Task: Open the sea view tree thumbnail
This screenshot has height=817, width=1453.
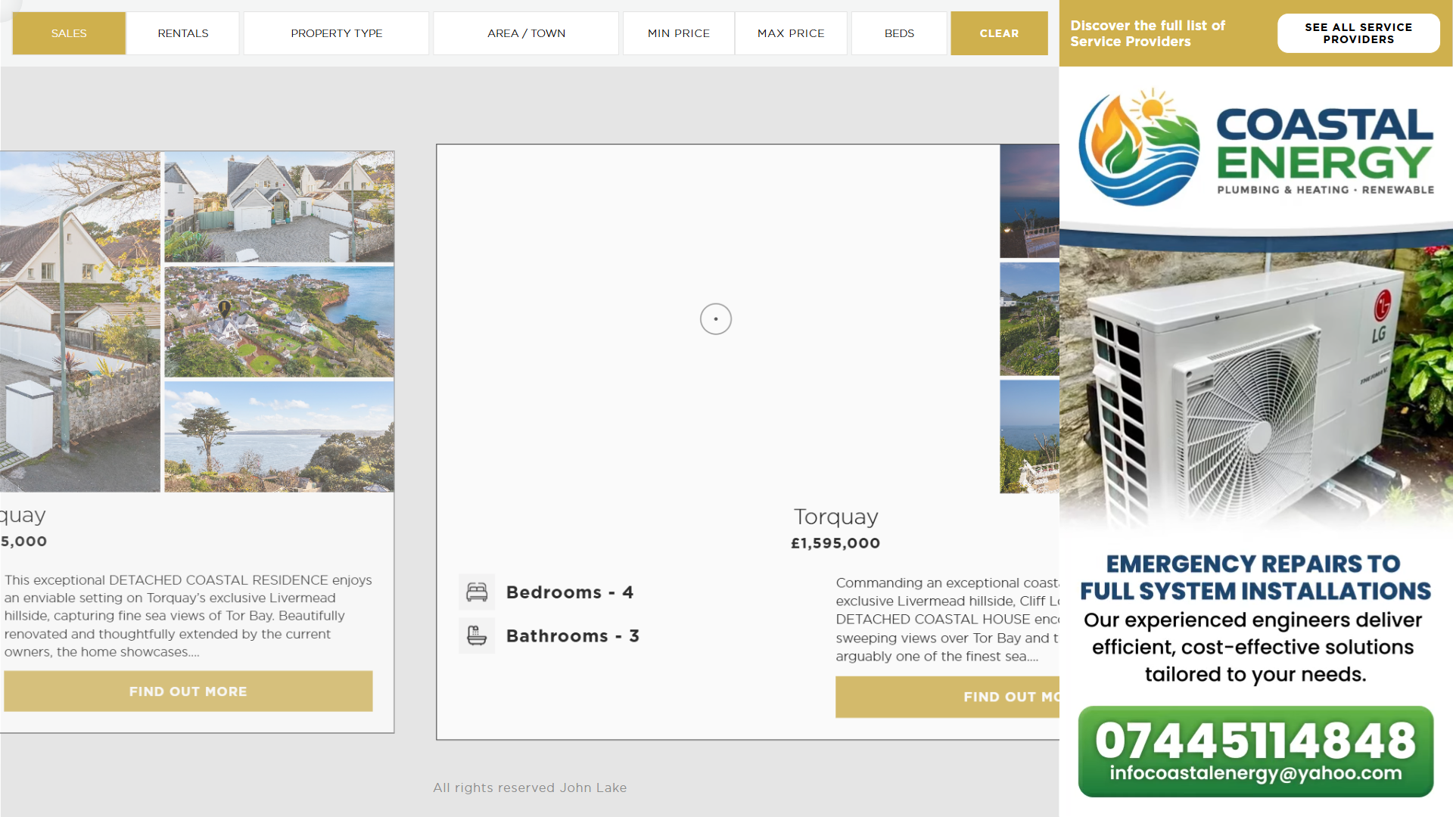Action: pos(279,436)
